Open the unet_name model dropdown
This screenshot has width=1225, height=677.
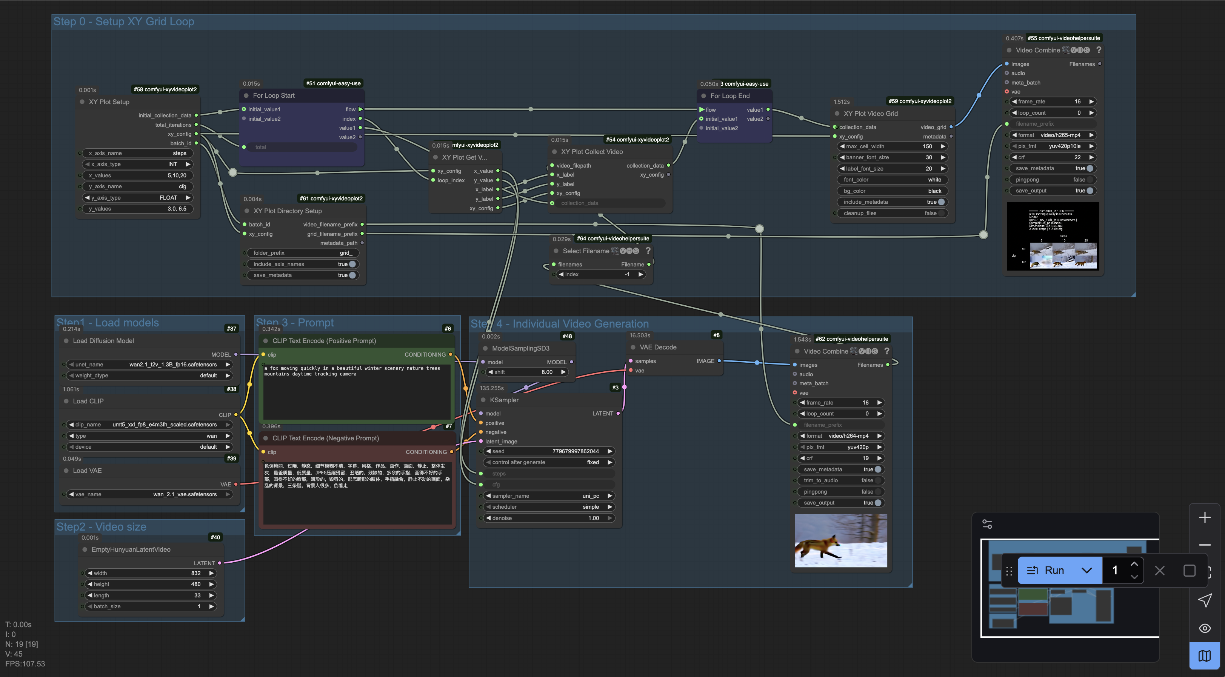[x=150, y=365]
